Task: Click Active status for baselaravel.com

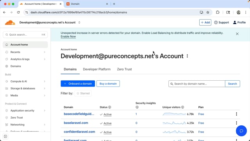Action: (107, 123)
